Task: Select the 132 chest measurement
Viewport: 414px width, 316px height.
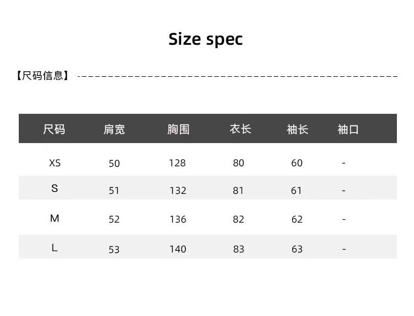Action: click(x=178, y=191)
